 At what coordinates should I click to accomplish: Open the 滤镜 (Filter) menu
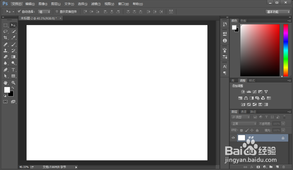[x=95, y=4]
